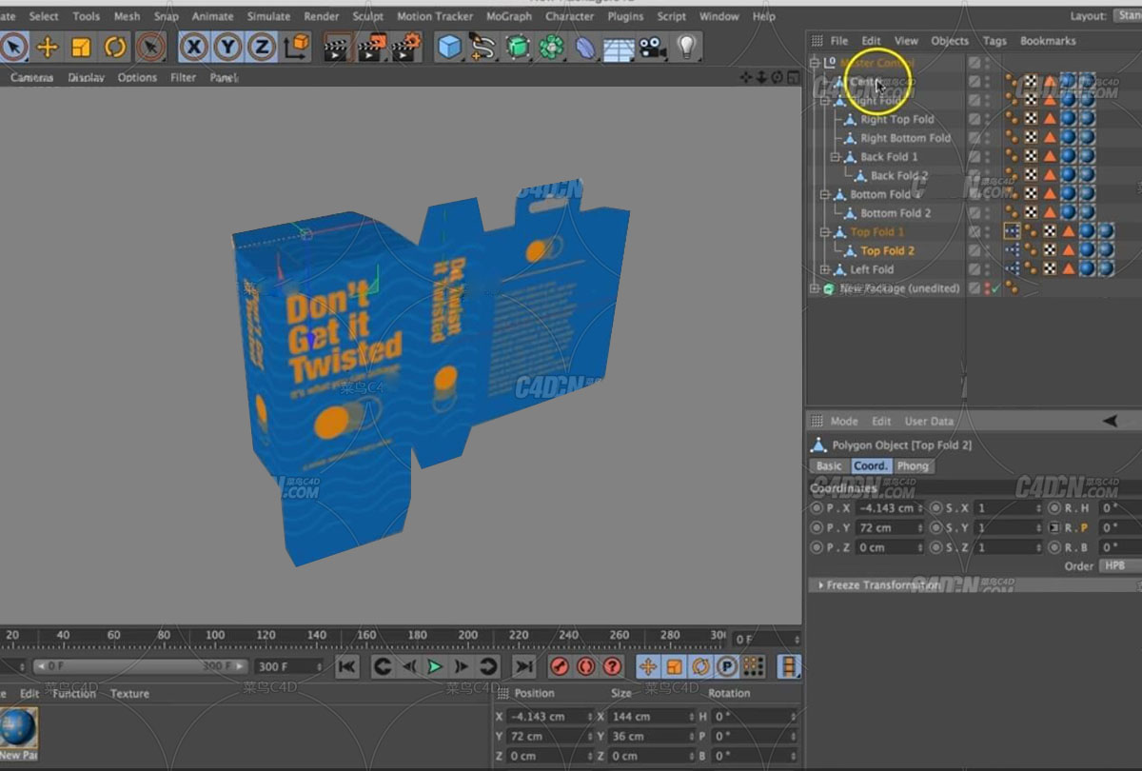Collapse the Master Control hierarchy
Screen dimensions: 1142x771
(816, 63)
